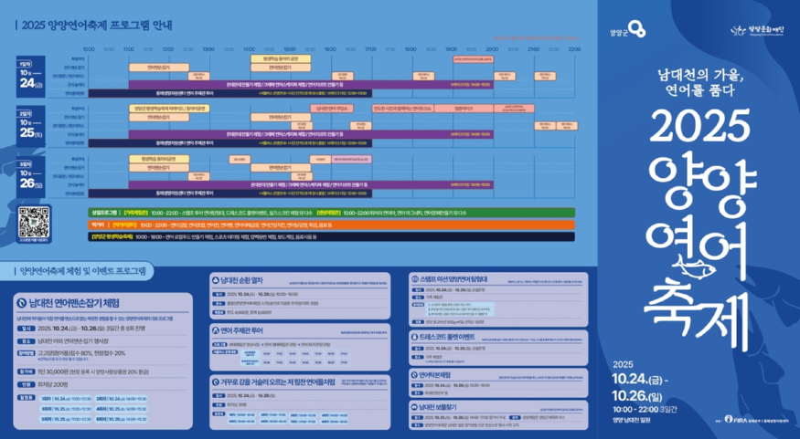Click the slogan 남대천의 가을, 연어를 품다
Viewport: 800px width, 439px height.
(x=702, y=82)
